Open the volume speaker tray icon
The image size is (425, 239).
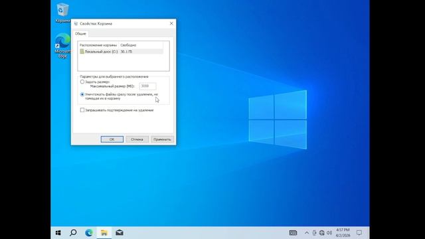(329, 233)
